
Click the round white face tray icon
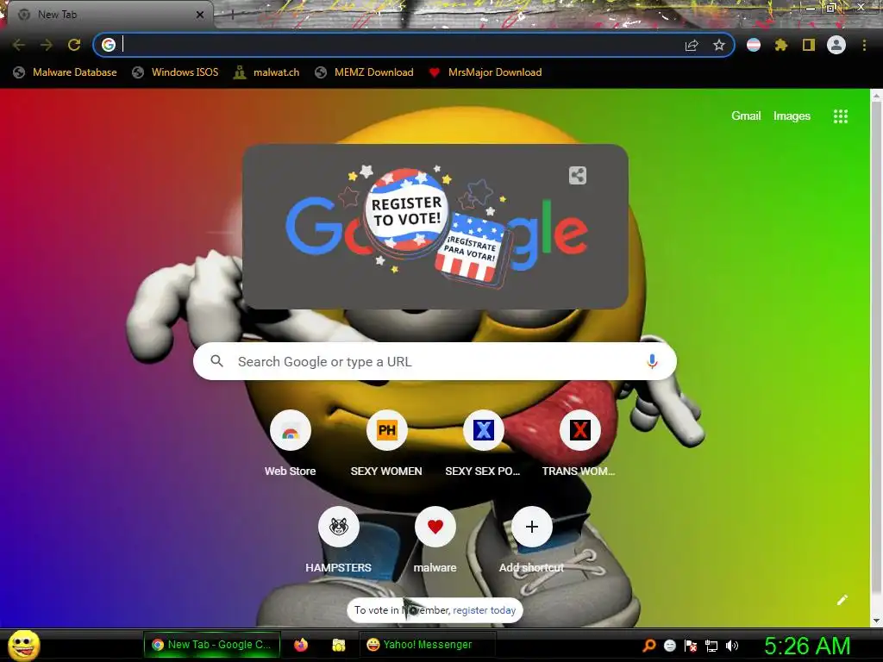[x=669, y=646]
